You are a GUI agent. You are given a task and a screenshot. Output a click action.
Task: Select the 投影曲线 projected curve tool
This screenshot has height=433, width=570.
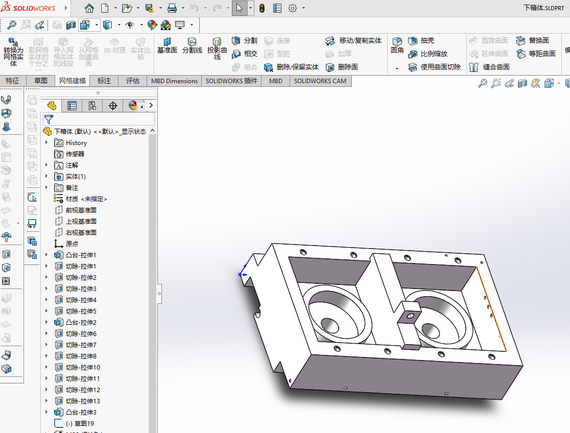coord(217,49)
